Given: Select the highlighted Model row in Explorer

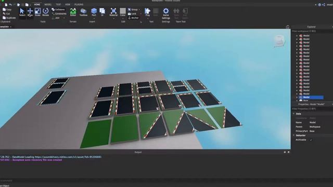Looking at the screenshot, I should tap(311, 97).
